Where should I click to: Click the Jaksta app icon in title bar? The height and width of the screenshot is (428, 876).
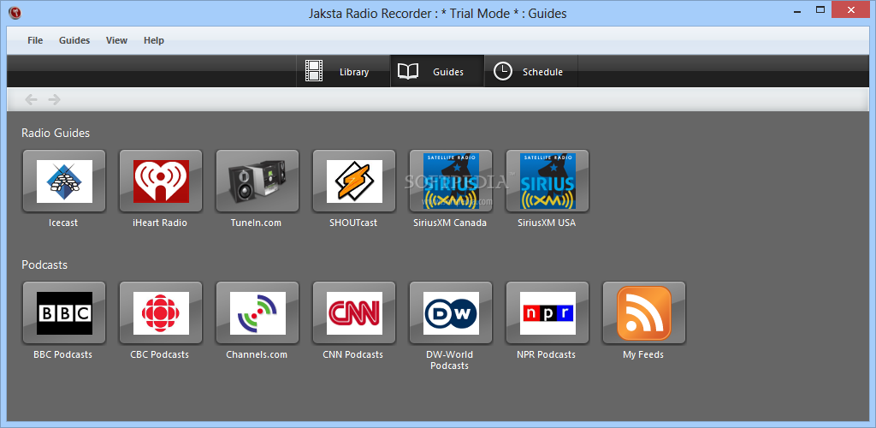click(15, 13)
